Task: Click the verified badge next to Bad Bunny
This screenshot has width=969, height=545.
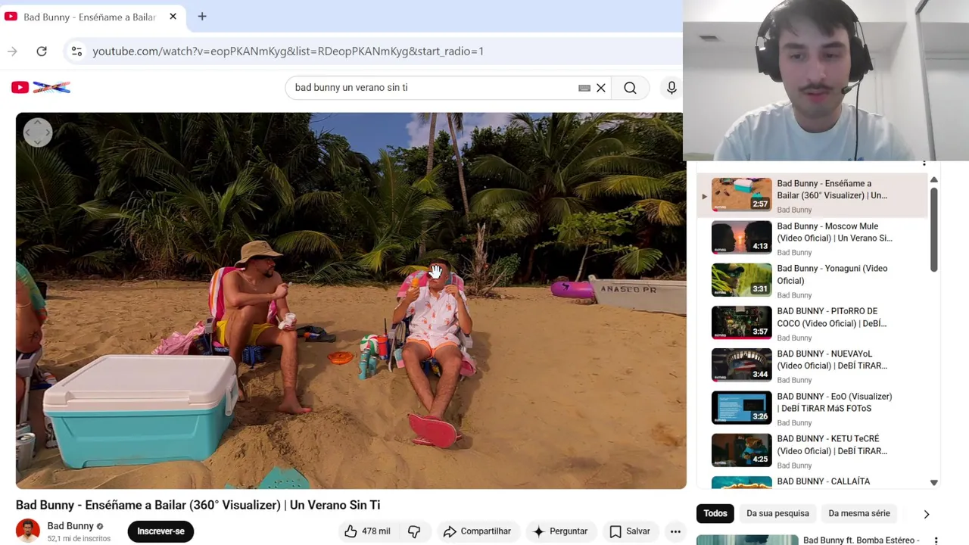Action: 100,526
